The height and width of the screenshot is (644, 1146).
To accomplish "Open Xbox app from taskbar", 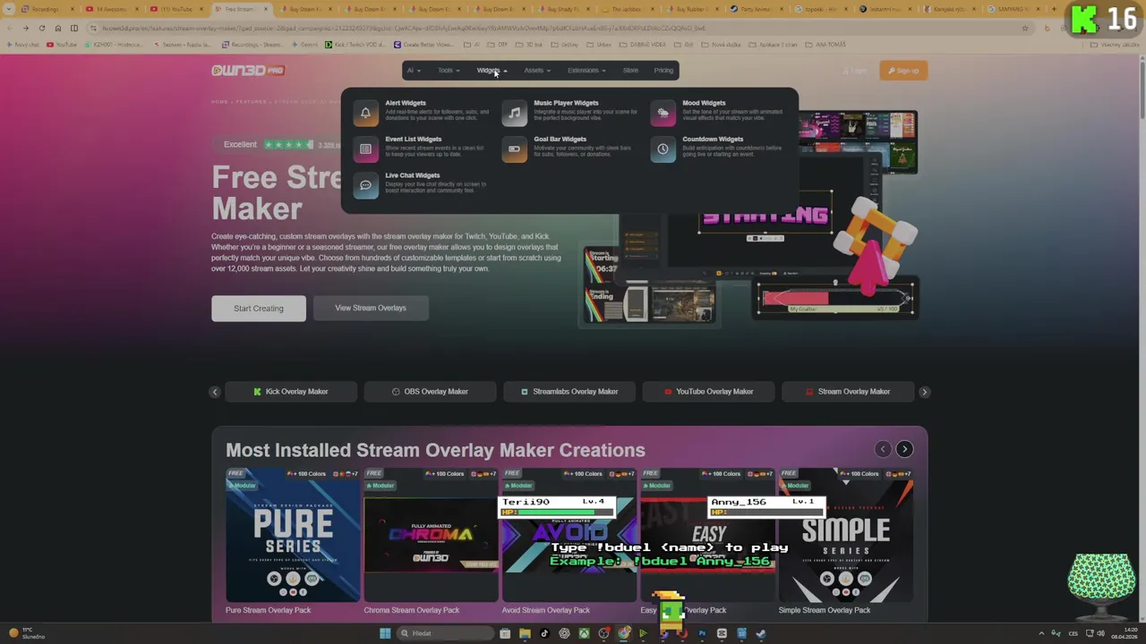I will [584, 633].
